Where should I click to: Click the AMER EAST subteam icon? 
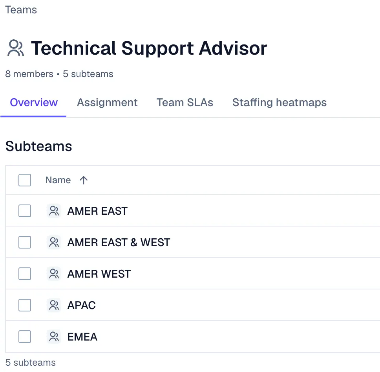point(54,211)
